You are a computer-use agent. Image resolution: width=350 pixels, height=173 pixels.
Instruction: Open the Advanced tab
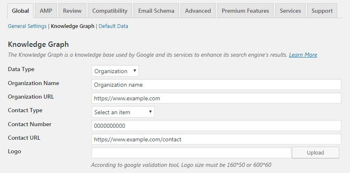(198, 11)
